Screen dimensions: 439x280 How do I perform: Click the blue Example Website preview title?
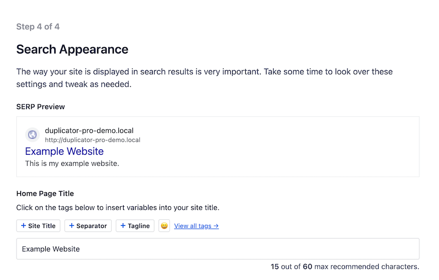[64, 151]
